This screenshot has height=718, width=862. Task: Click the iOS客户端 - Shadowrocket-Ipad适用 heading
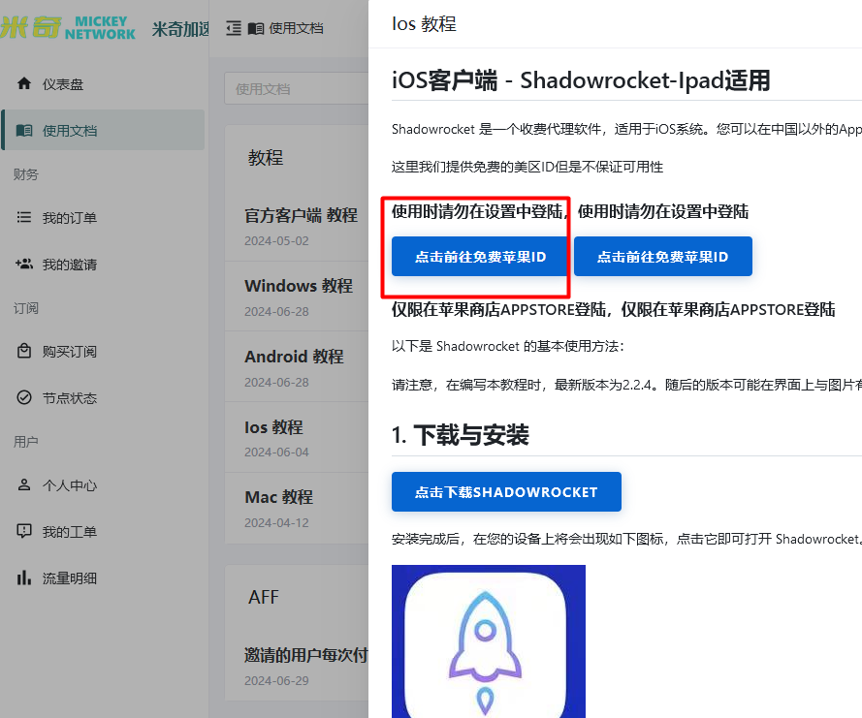(x=581, y=80)
